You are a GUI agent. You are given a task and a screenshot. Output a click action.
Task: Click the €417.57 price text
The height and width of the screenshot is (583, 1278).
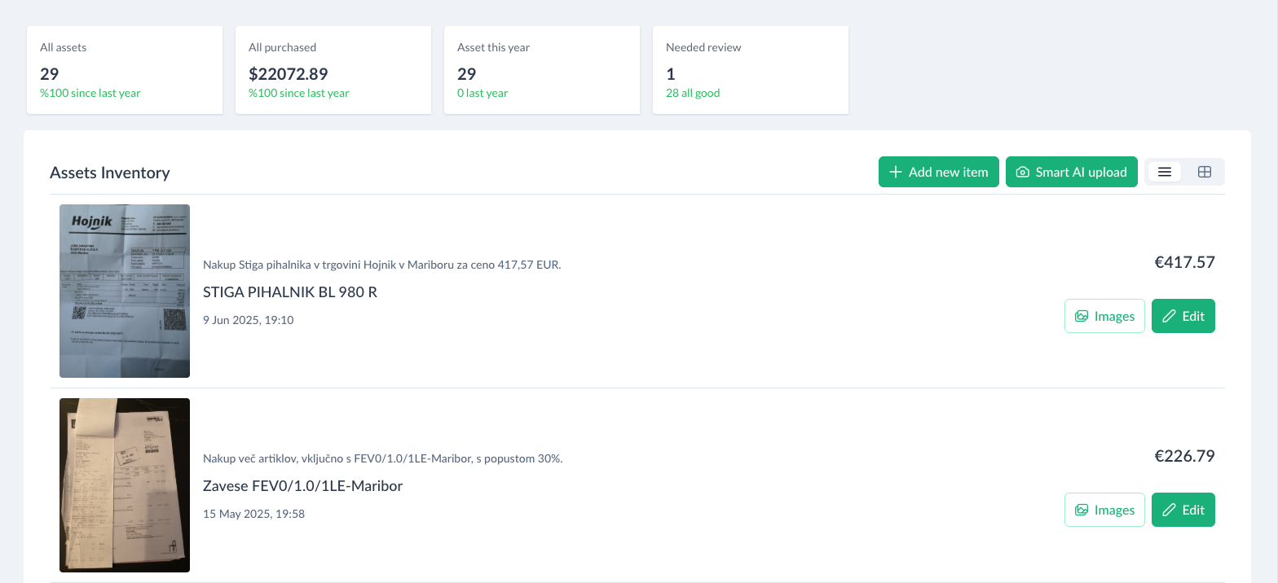[x=1184, y=262]
